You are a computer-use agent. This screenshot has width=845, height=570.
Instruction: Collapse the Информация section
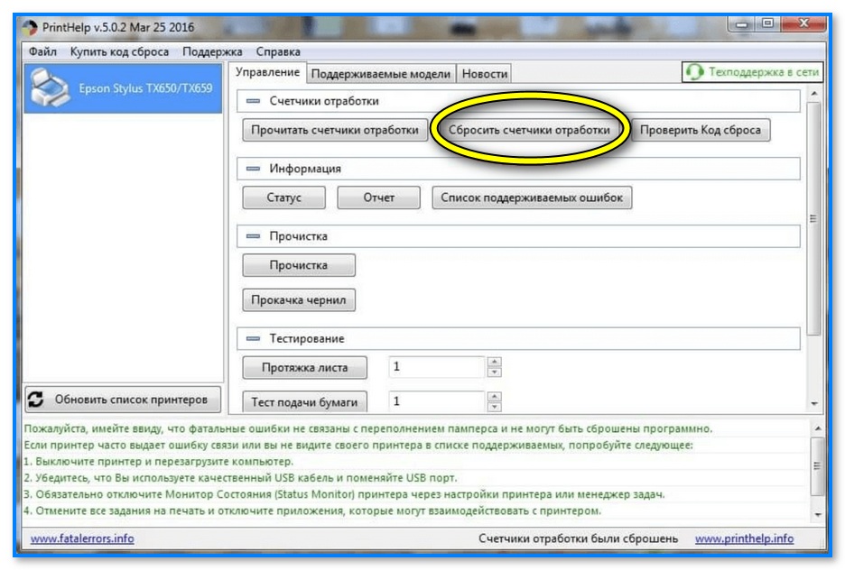tap(253, 169)
